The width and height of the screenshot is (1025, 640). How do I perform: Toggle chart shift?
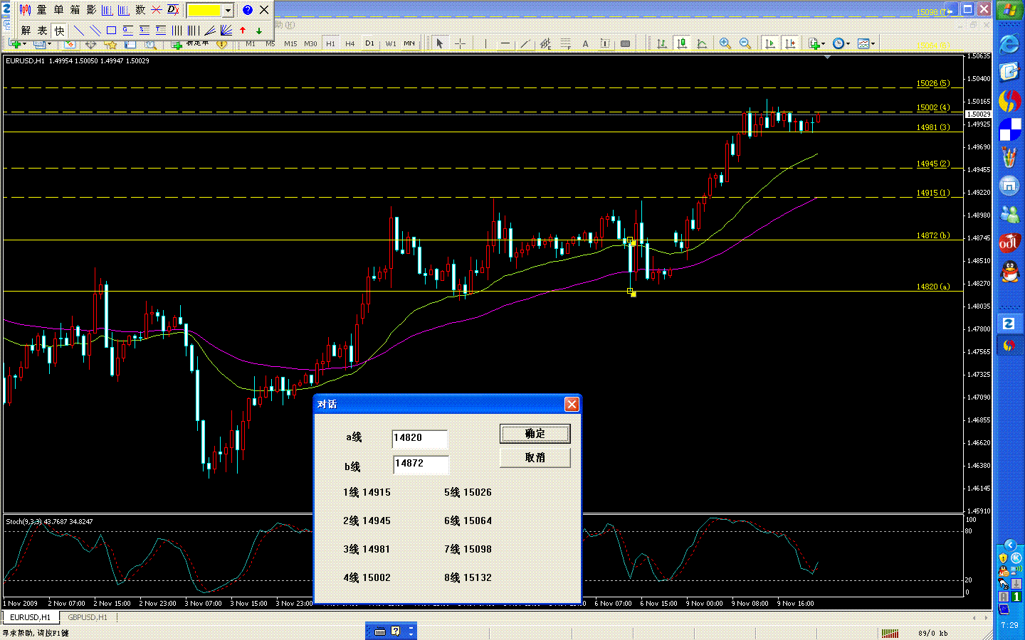point(790,44)
